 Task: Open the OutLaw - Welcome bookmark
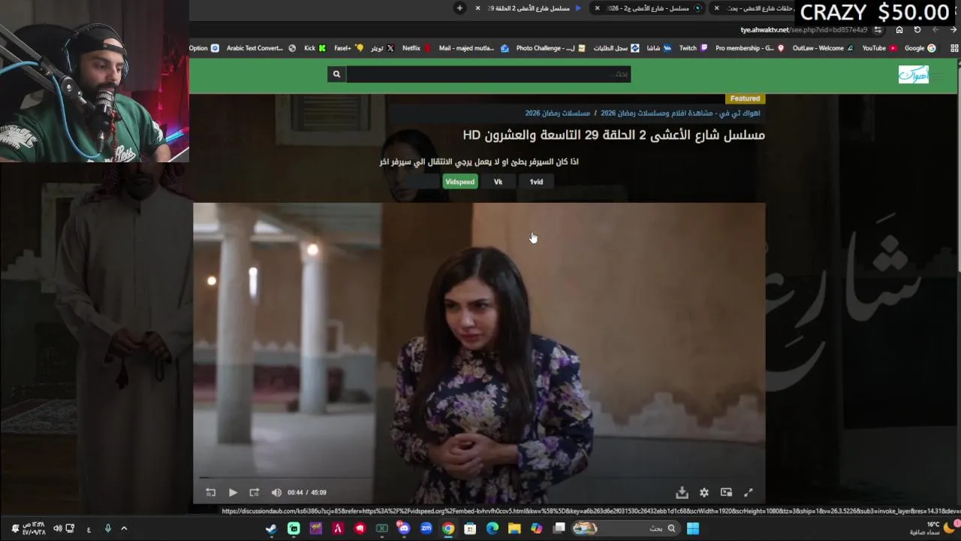click(823, 48)
